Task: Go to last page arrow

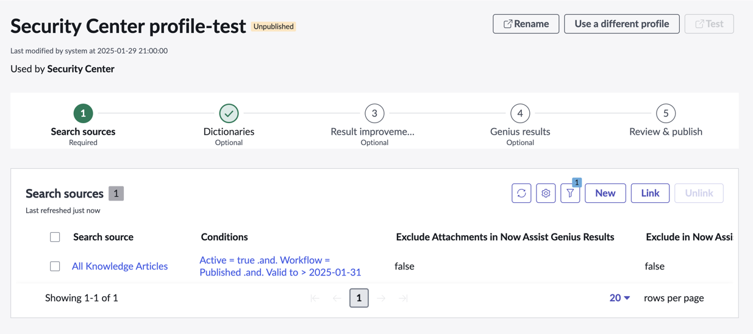Action: pyautogui.click(x=403, y=298)
